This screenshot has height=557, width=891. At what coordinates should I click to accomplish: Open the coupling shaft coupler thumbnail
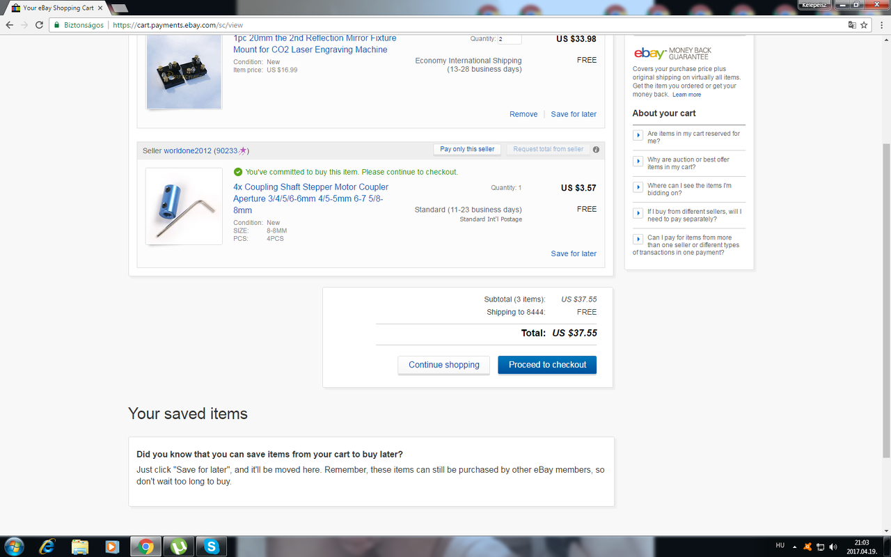click(x=184, y=206)
